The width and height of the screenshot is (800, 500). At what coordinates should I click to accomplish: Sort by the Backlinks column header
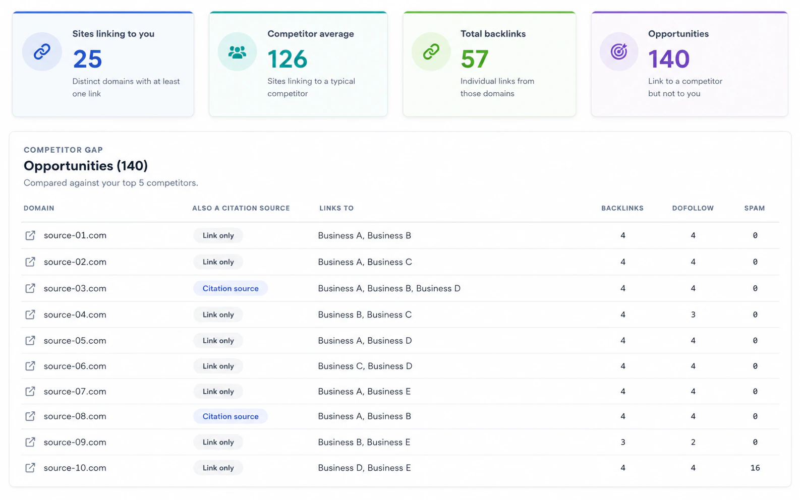tap(622, 208)
